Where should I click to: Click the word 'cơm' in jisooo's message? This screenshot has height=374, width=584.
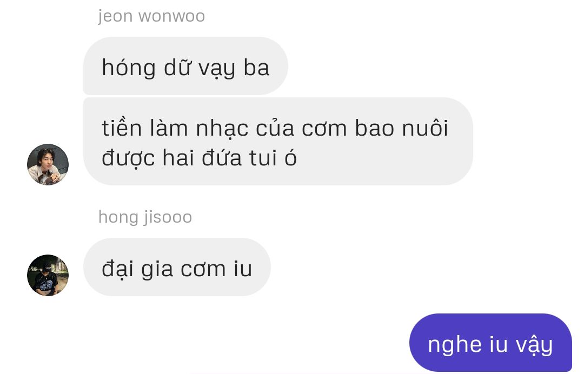click(203, 270)
